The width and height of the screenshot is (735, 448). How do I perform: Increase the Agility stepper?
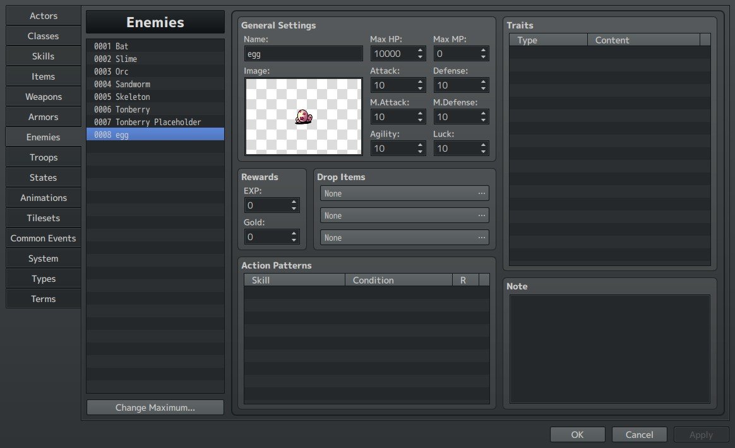tap(420, 145)
